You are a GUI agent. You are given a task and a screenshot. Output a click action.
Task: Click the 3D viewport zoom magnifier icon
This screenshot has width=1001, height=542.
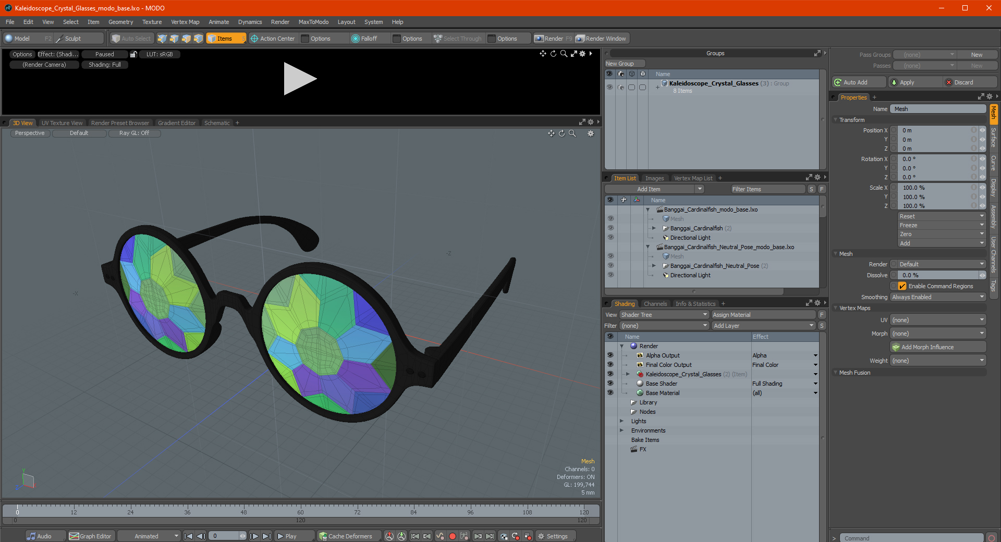(x=572, y=133)
